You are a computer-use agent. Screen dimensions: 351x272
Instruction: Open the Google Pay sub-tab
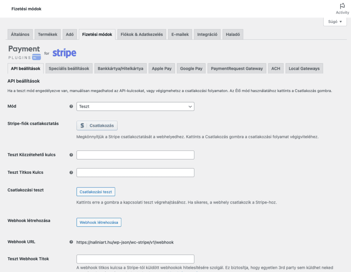[x=191, y=69]
